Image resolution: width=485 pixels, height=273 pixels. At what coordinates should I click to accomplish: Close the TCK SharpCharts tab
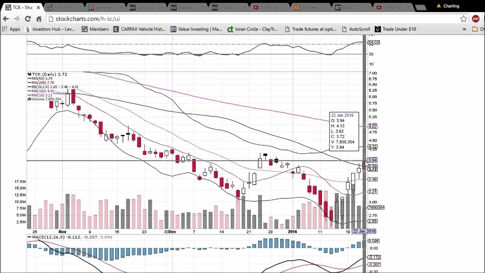38,7
